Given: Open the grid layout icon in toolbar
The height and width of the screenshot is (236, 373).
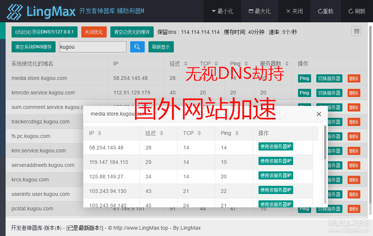Looking at the screenshot, I should (x=356, y=32).
